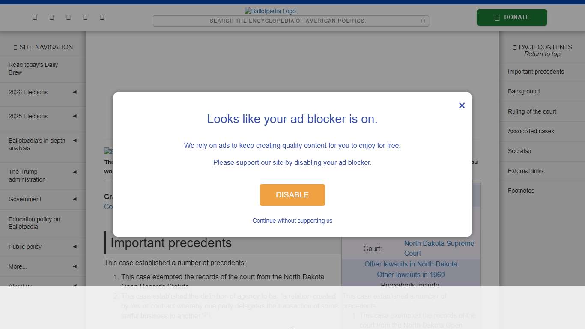The height and width of the screenshot is (329, 585).
Task: Expand The Trump administration arrow
Action: [75, 172]
